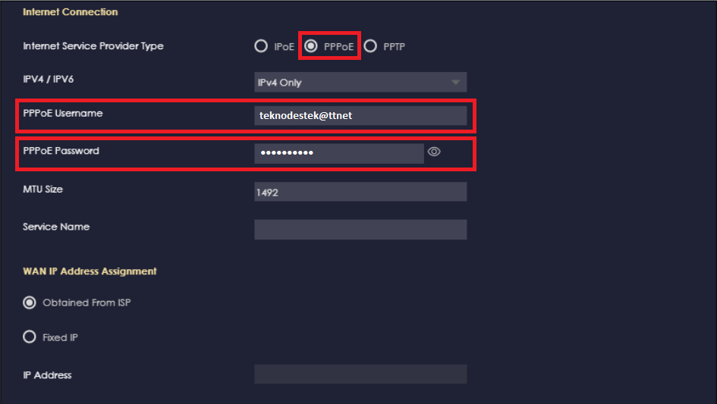Click the MTU Size label
This screenshot has height=404, width=717.
(x=42, y=189)
